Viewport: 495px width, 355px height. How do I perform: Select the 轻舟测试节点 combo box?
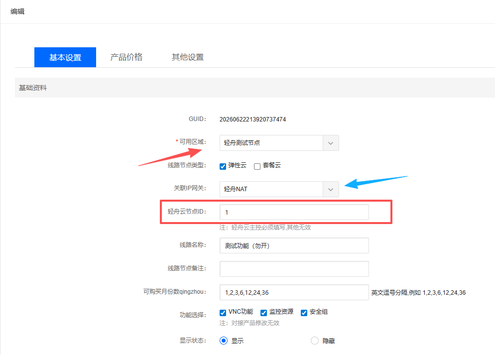point(279,143)
